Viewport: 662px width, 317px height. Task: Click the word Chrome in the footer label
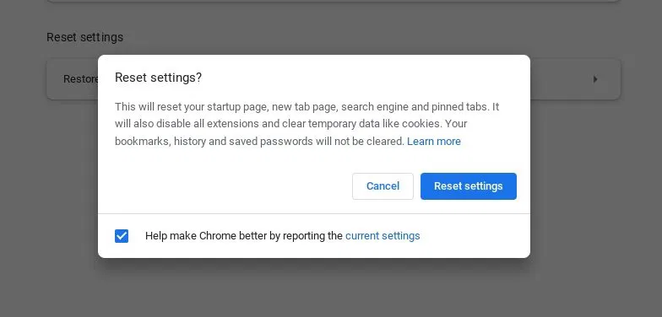point(218,236)
